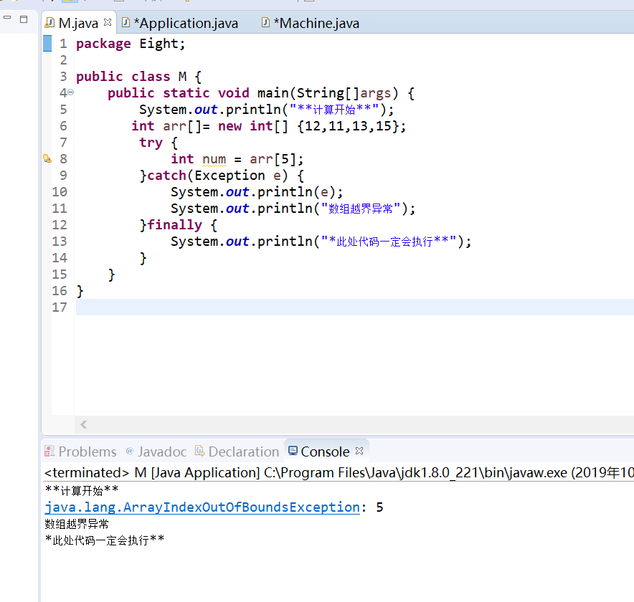This screenshot has height=602, width=634.
Task: Click the console output line **计算开始**
Action: 81,490
